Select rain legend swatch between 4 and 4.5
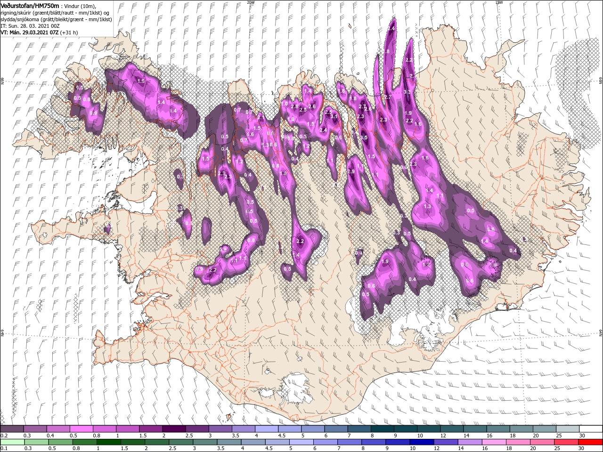This screenshot has height=452, width=603. click(253, 442)
